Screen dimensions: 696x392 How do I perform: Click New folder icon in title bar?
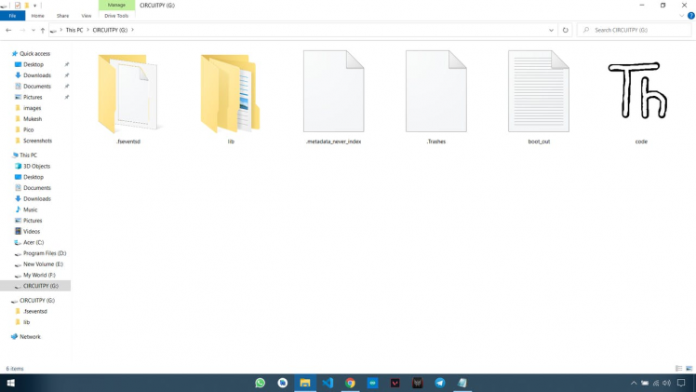[x=27, y=6]
